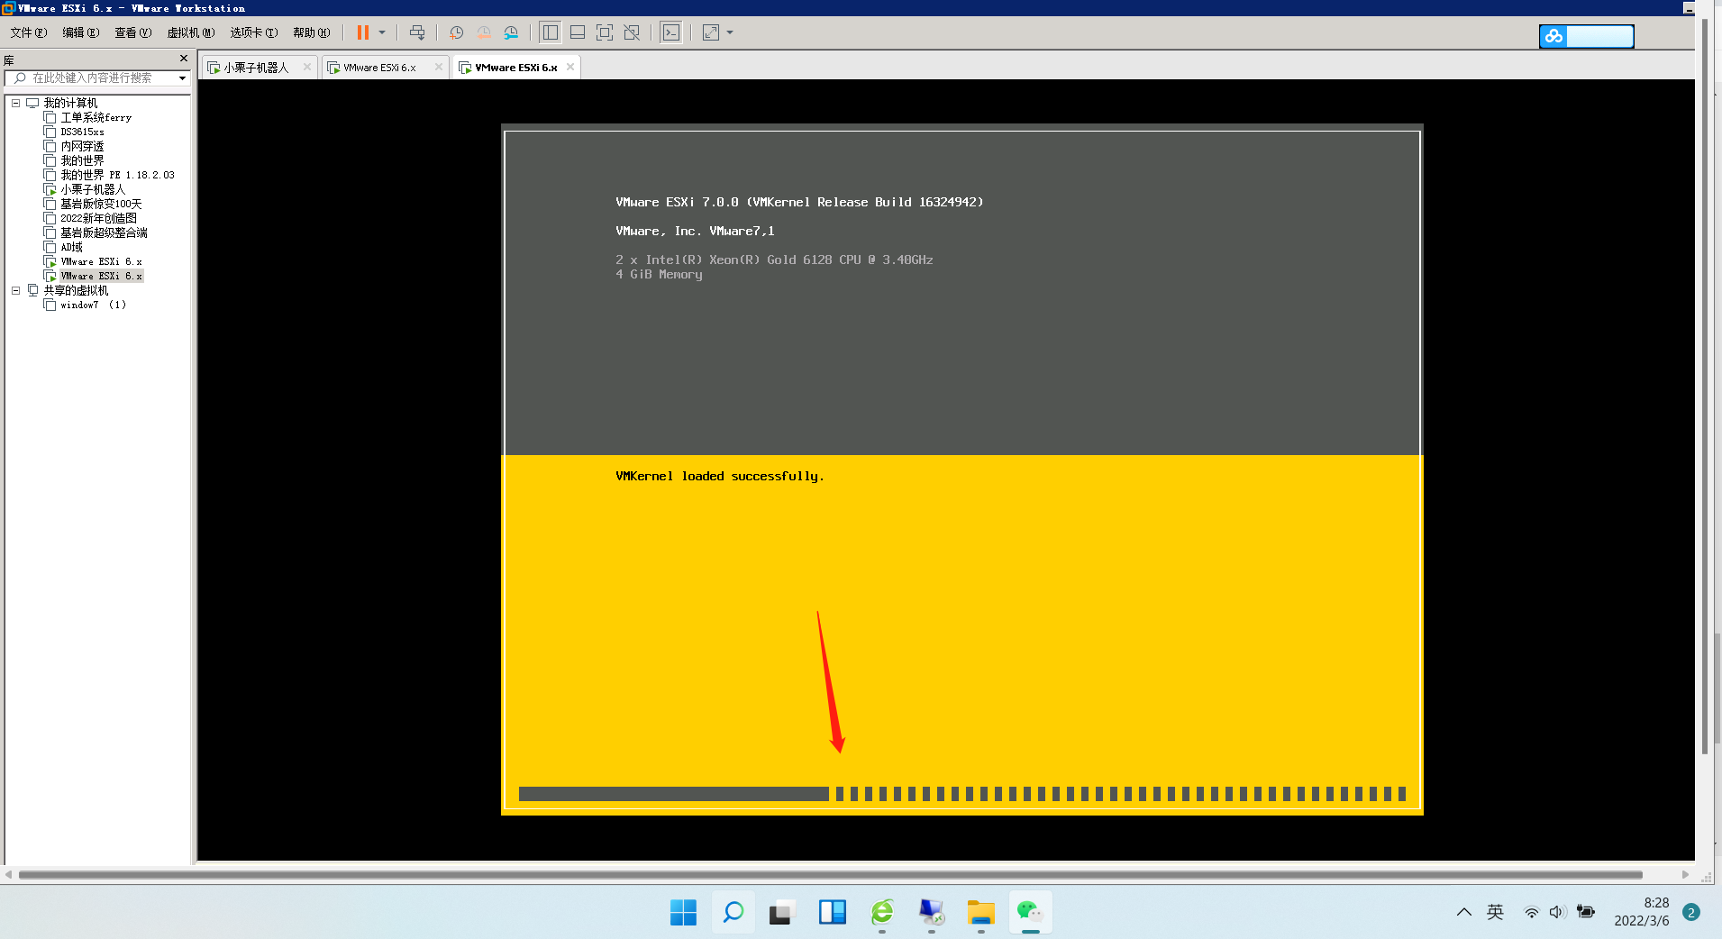
Task: Select the window7 (1) shared VM
Action: tap(93, 305)
